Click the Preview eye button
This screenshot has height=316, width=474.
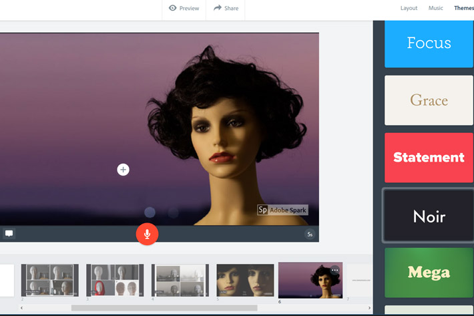coord(184,8)
